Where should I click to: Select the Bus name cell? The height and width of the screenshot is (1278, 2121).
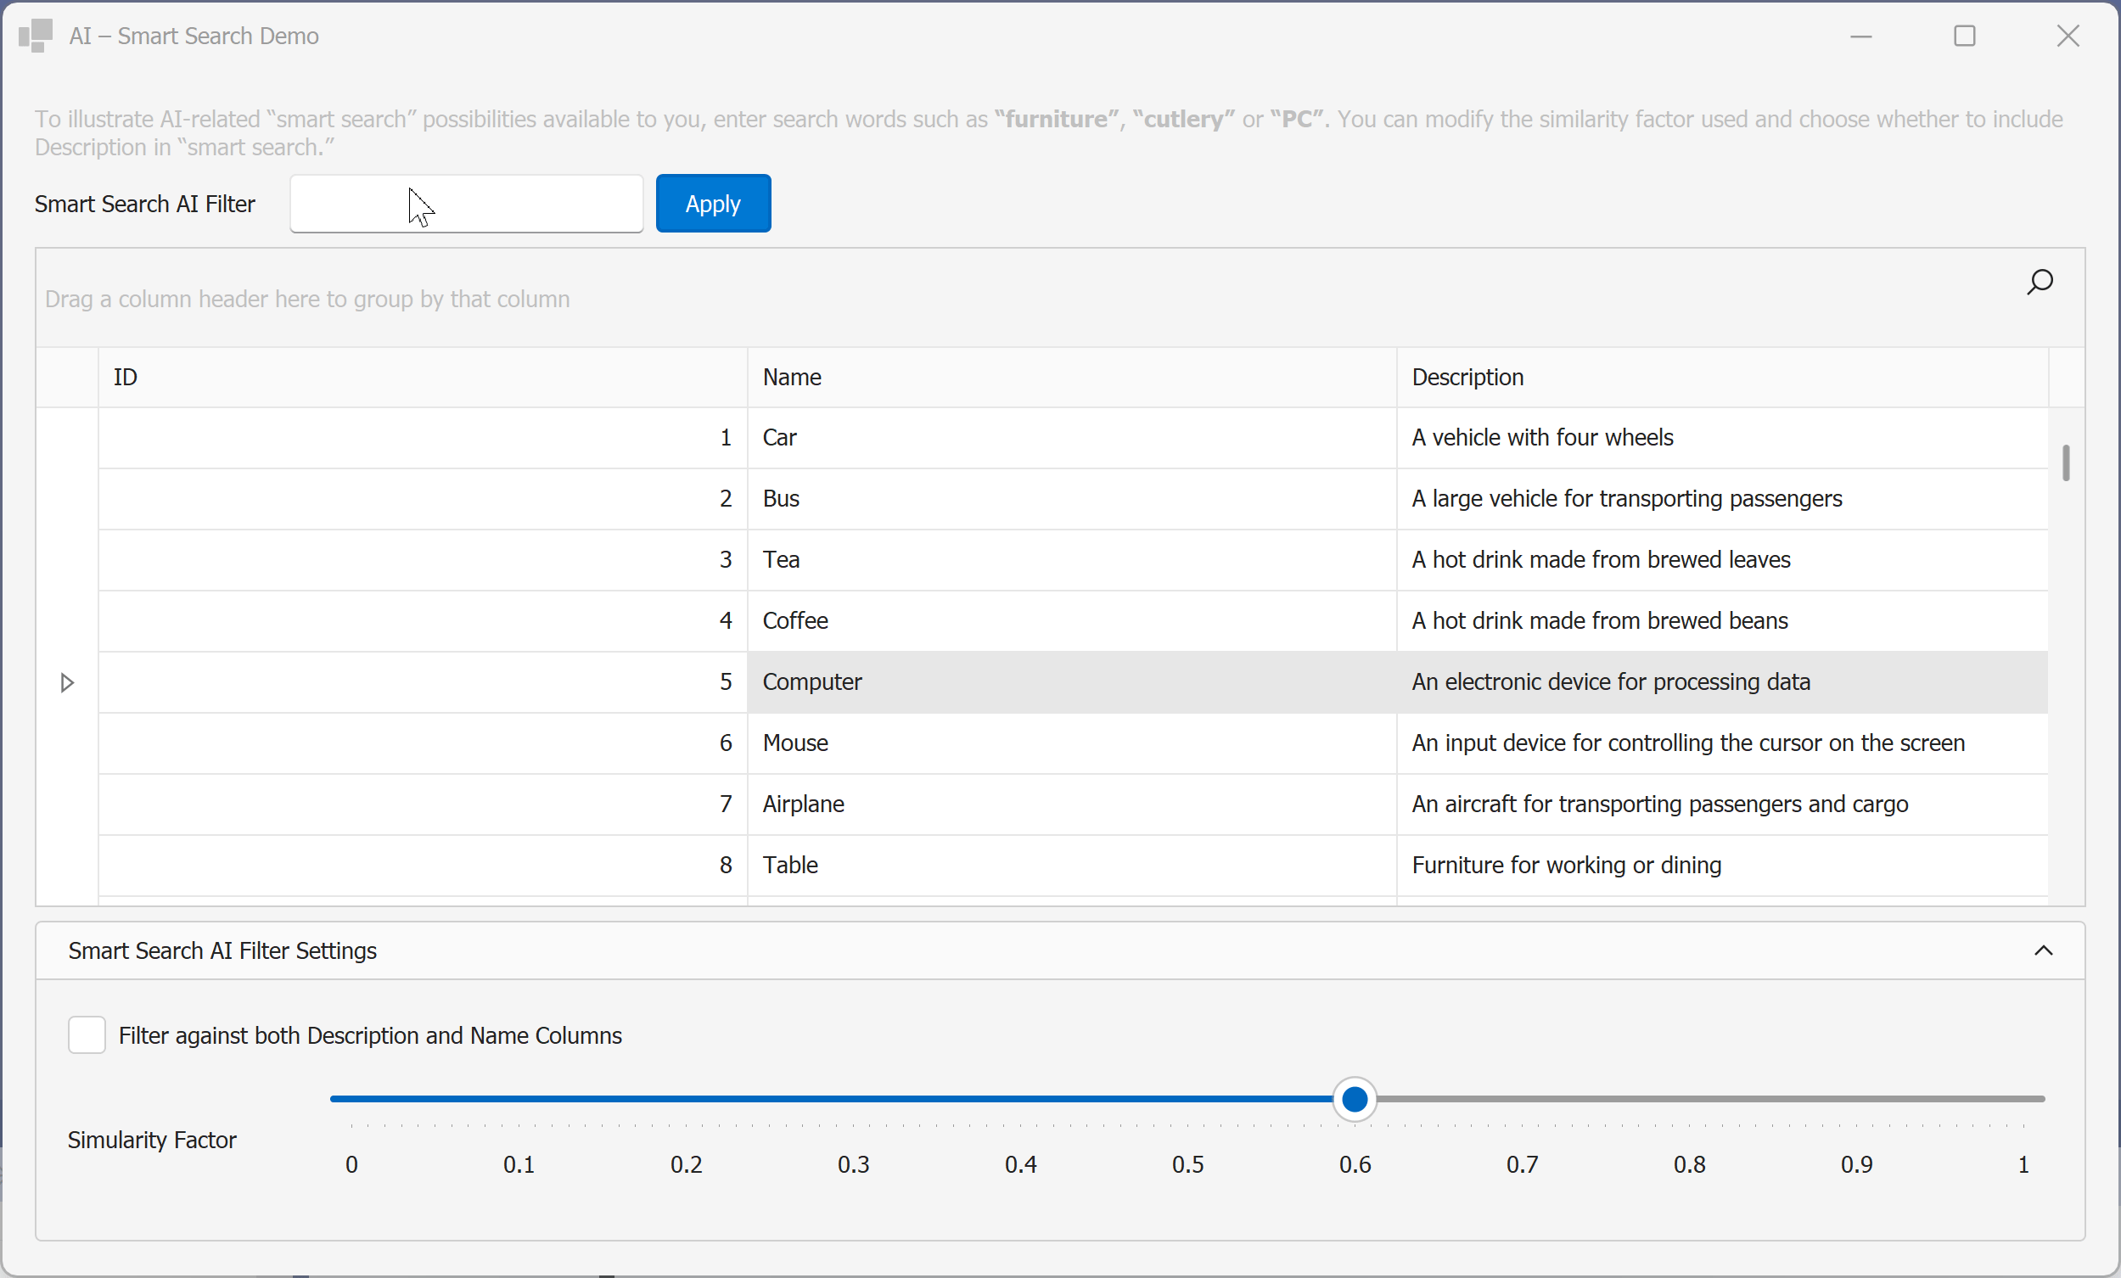click(x=1072, y=499)
